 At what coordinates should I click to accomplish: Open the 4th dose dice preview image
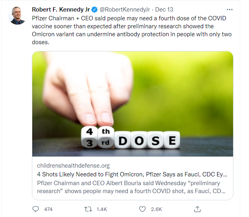click(133, 104)
